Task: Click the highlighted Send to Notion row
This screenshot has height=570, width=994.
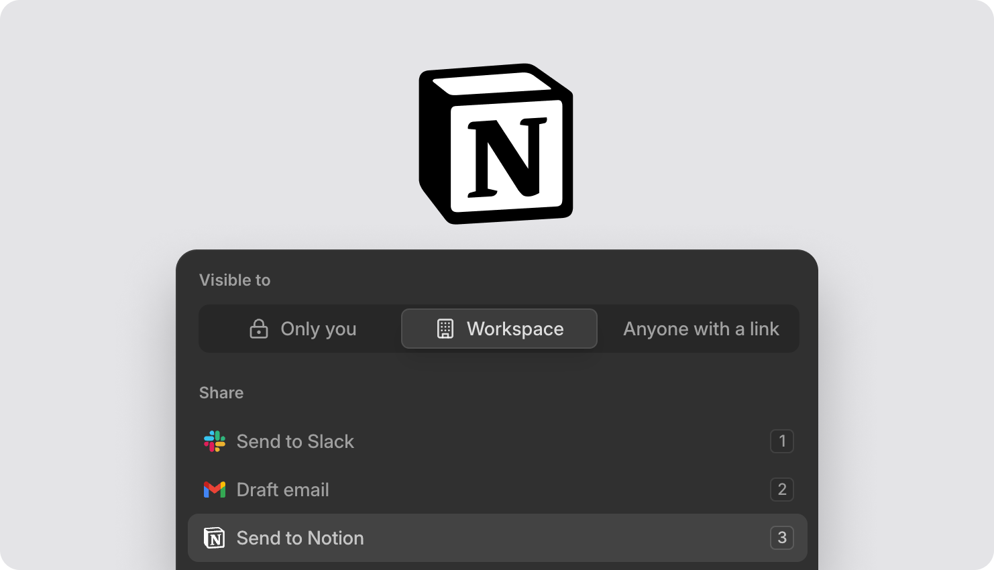Action: click(x=498, y=538)
